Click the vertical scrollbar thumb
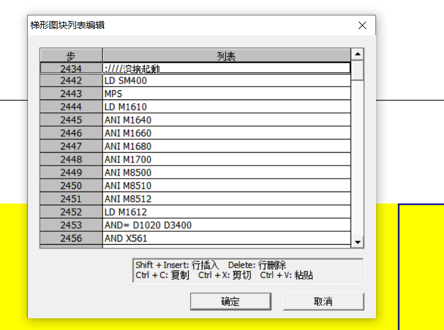This screenshot has height=330, width=444. tap(357, 70)
